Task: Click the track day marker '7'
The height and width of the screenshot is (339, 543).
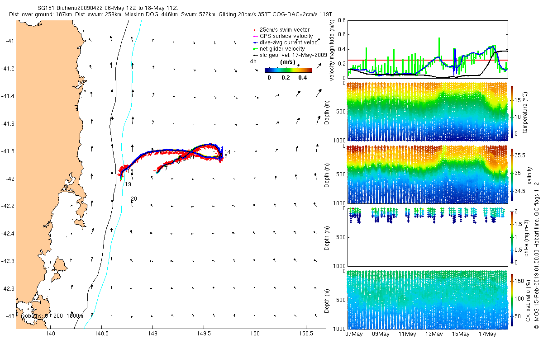Action: point(166,168)
